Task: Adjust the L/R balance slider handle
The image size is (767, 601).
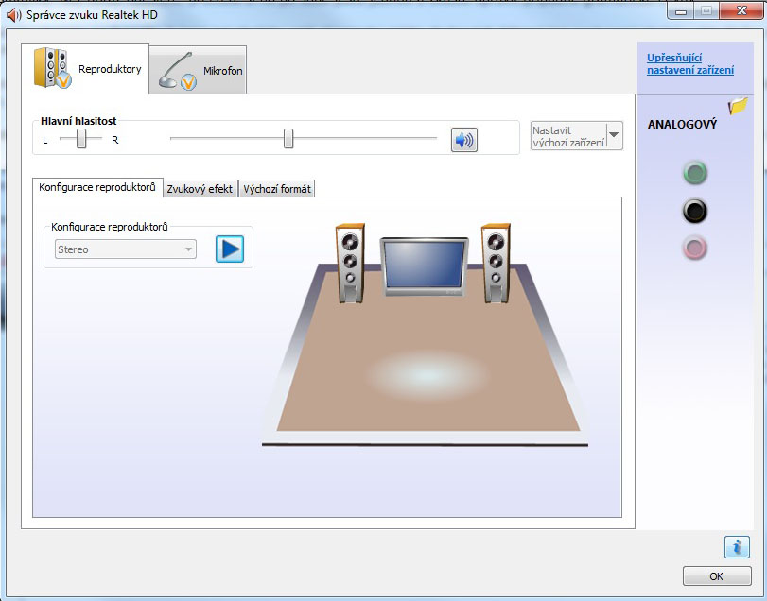Action: (x=81, y=139)
